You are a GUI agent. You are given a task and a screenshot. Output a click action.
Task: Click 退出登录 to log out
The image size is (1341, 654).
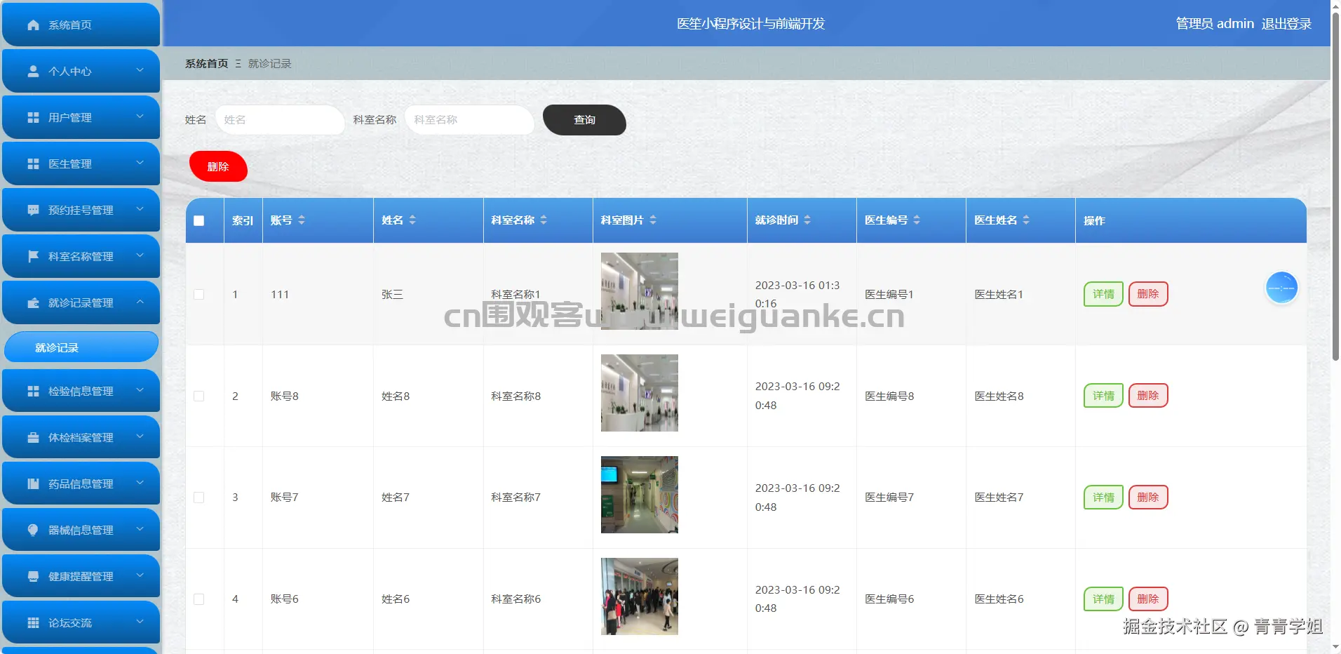pos(1286,24)
